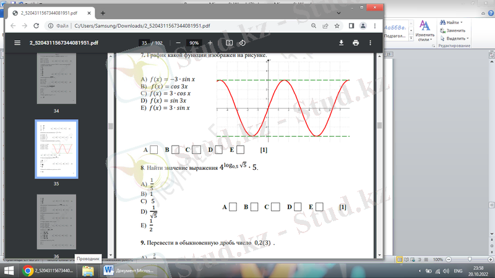
Task: Click the fit to page icon
Action: pyautogui.click(x=229, y=43)
